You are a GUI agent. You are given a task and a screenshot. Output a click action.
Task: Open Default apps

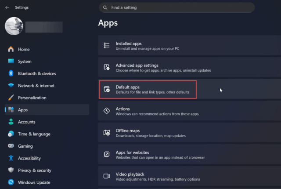click(190, 89)
